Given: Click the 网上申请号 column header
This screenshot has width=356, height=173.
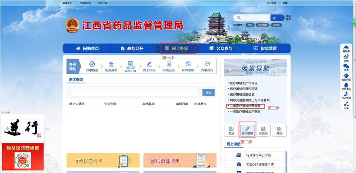Looking at the screenshot, I should tap(77, 104).
